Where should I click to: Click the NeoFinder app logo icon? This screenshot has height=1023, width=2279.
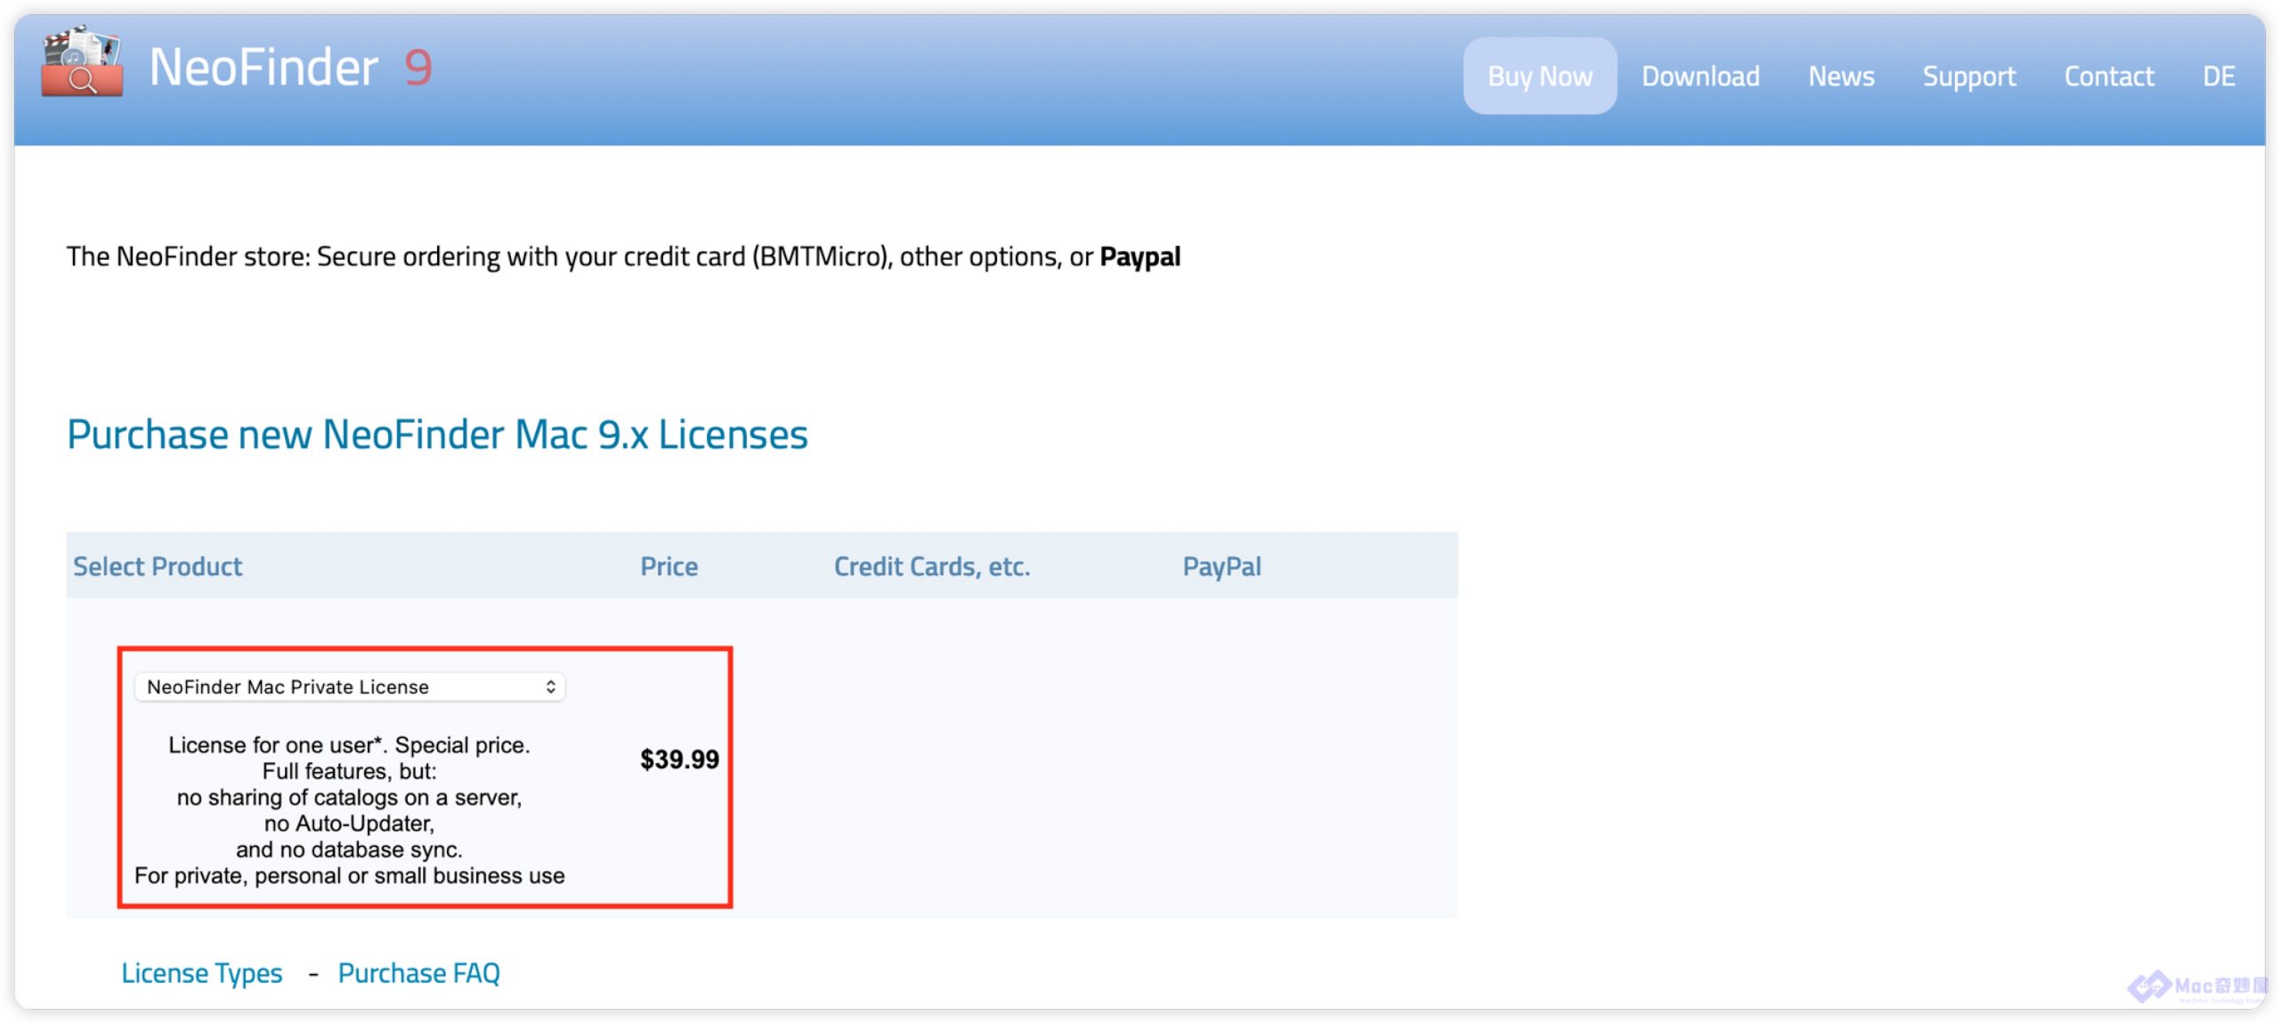pyautogui.click(x=82, y=62)
